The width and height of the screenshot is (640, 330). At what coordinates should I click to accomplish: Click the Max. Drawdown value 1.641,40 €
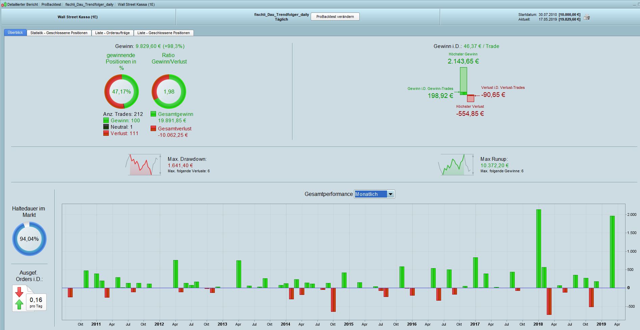[180, 166]
